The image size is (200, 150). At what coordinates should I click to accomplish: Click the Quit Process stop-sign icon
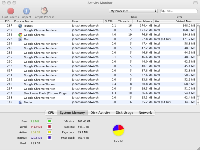pos(10,11)
